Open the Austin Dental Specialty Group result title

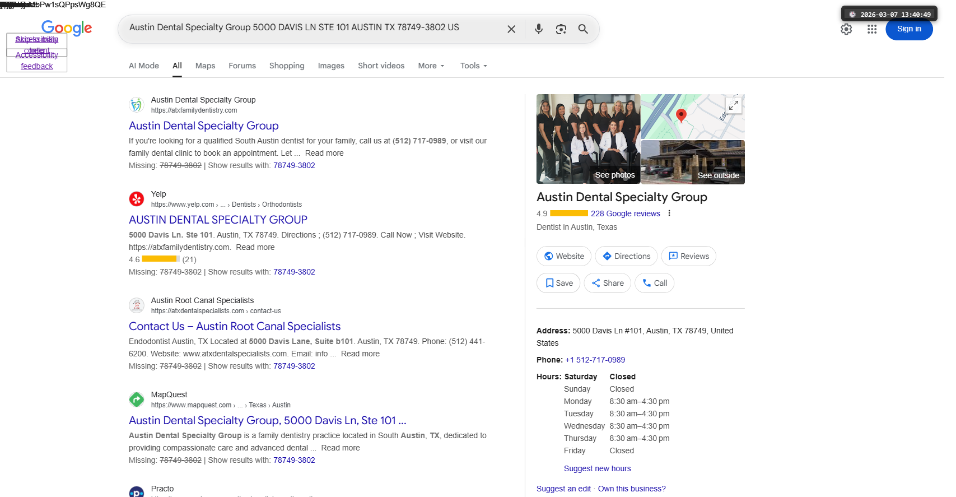pos(203,126)
